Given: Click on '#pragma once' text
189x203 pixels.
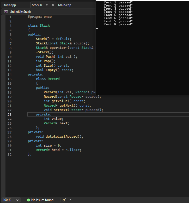Looking at the screenshot, I should coord(40,17).
